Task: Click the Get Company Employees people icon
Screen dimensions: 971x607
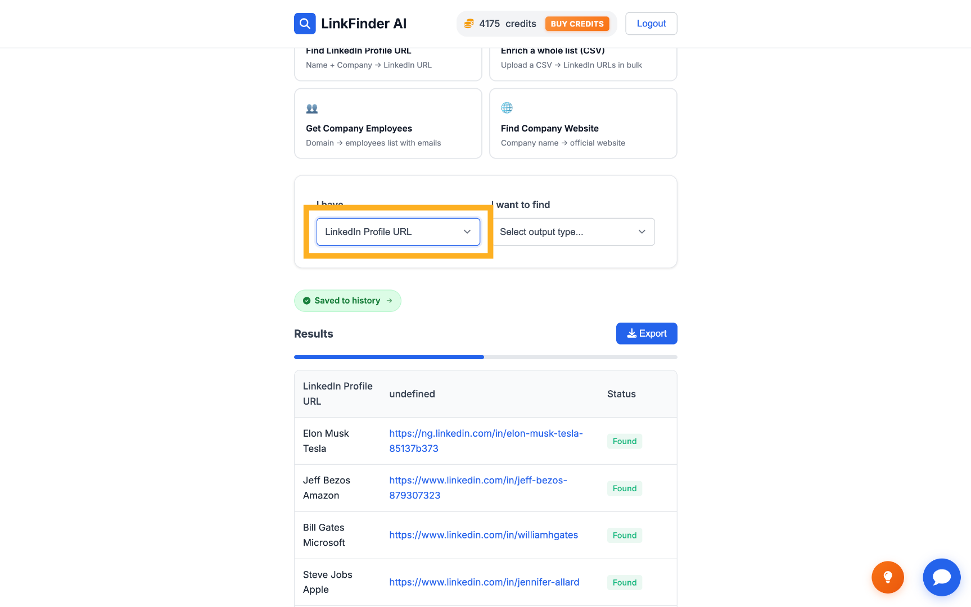Action: [x=312, y=108]
